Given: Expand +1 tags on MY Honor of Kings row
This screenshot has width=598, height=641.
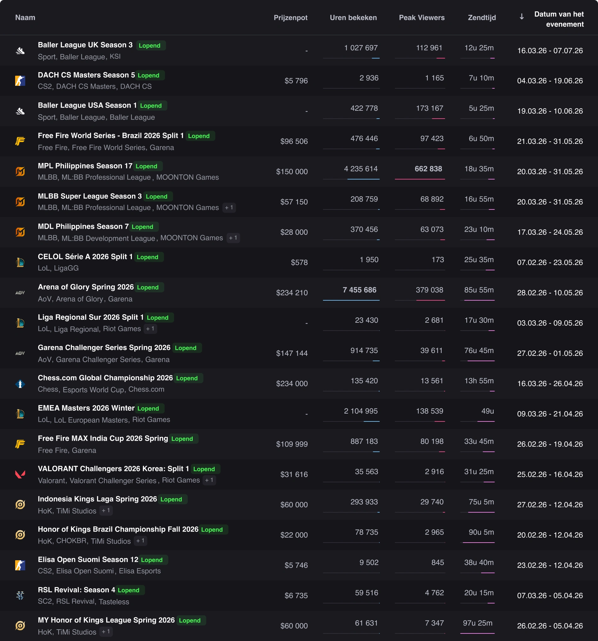Looking at the screenshot, I should (106, 632).
